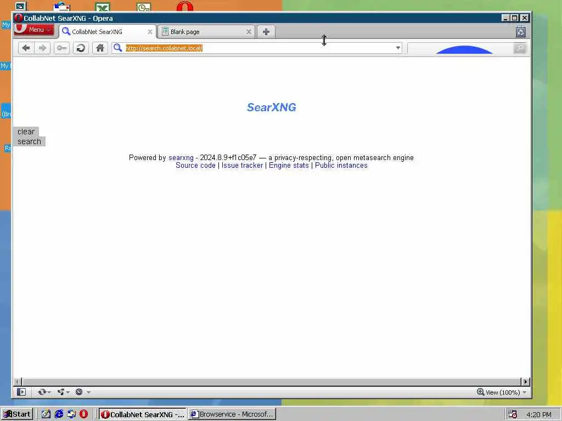Open the red Opera Menu button
Viewport: 562px width, 421px height.
click(34, 30)
